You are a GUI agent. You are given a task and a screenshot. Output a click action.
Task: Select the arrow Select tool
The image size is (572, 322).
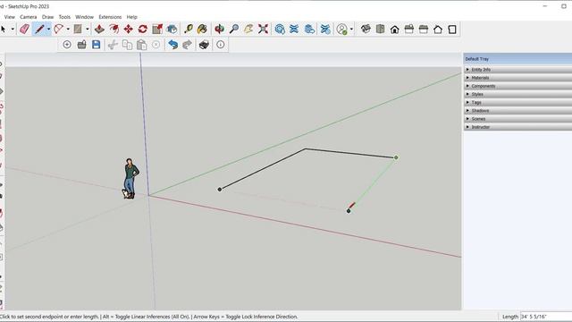point(4,29)
